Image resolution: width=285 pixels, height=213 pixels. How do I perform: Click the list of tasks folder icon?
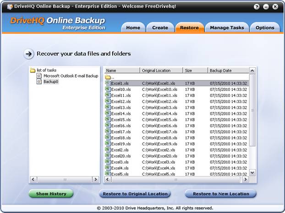click(33, 70)
